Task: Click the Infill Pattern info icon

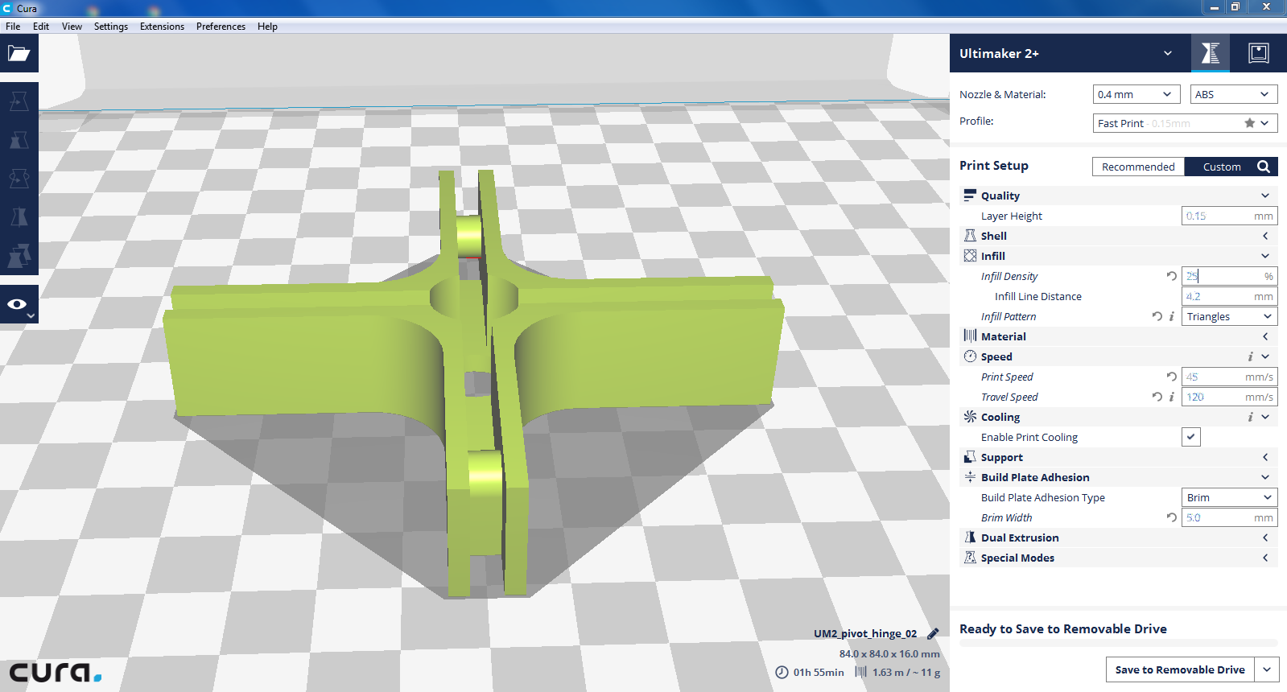Action: tap(1171, 316)
